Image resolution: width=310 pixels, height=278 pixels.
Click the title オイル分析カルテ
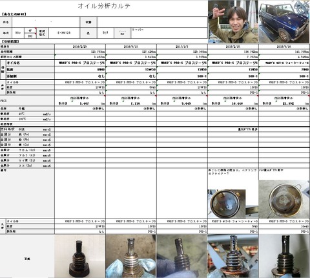click(x=104, y=6)
